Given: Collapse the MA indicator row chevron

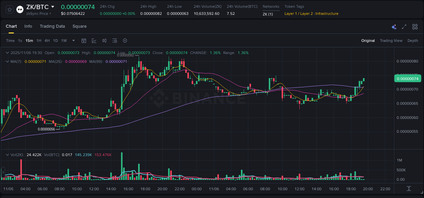Looking at the screenshot, I should 7,61.
